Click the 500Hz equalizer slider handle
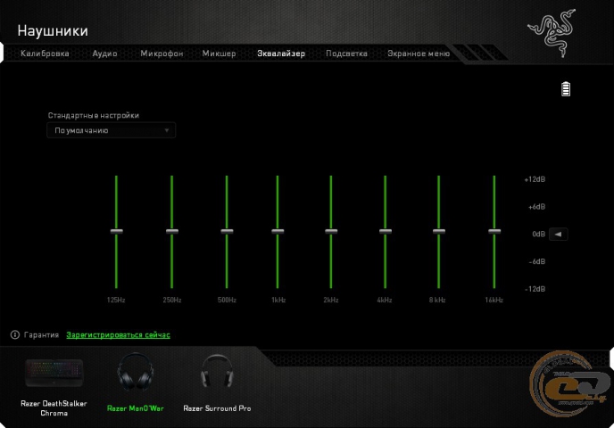Viewport: 614px width, 428px height. point(227,231)
